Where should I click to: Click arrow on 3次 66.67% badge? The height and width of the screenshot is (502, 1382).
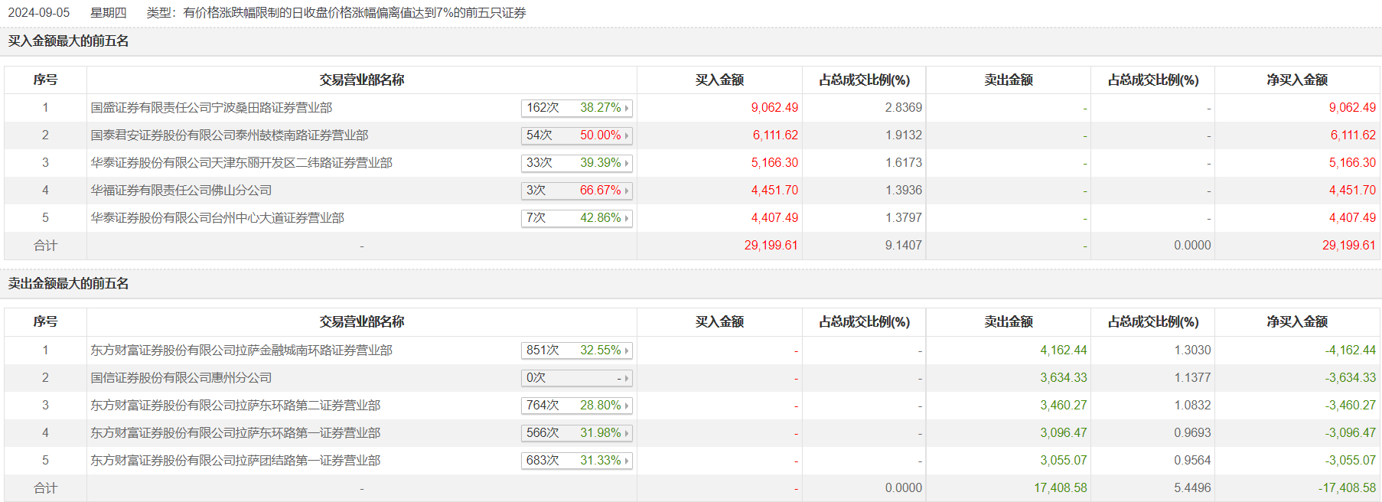[x=627, y=191]
